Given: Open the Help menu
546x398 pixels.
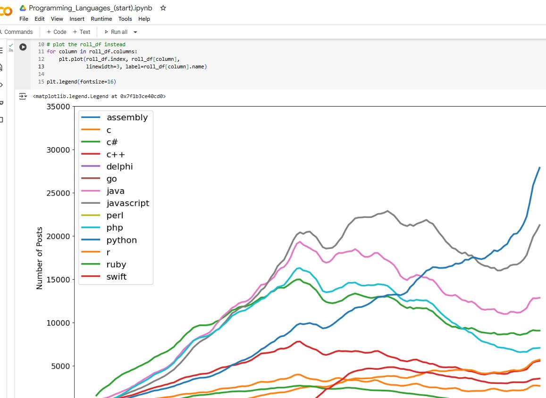Looking at the screenshot, I should pos(144,19).
